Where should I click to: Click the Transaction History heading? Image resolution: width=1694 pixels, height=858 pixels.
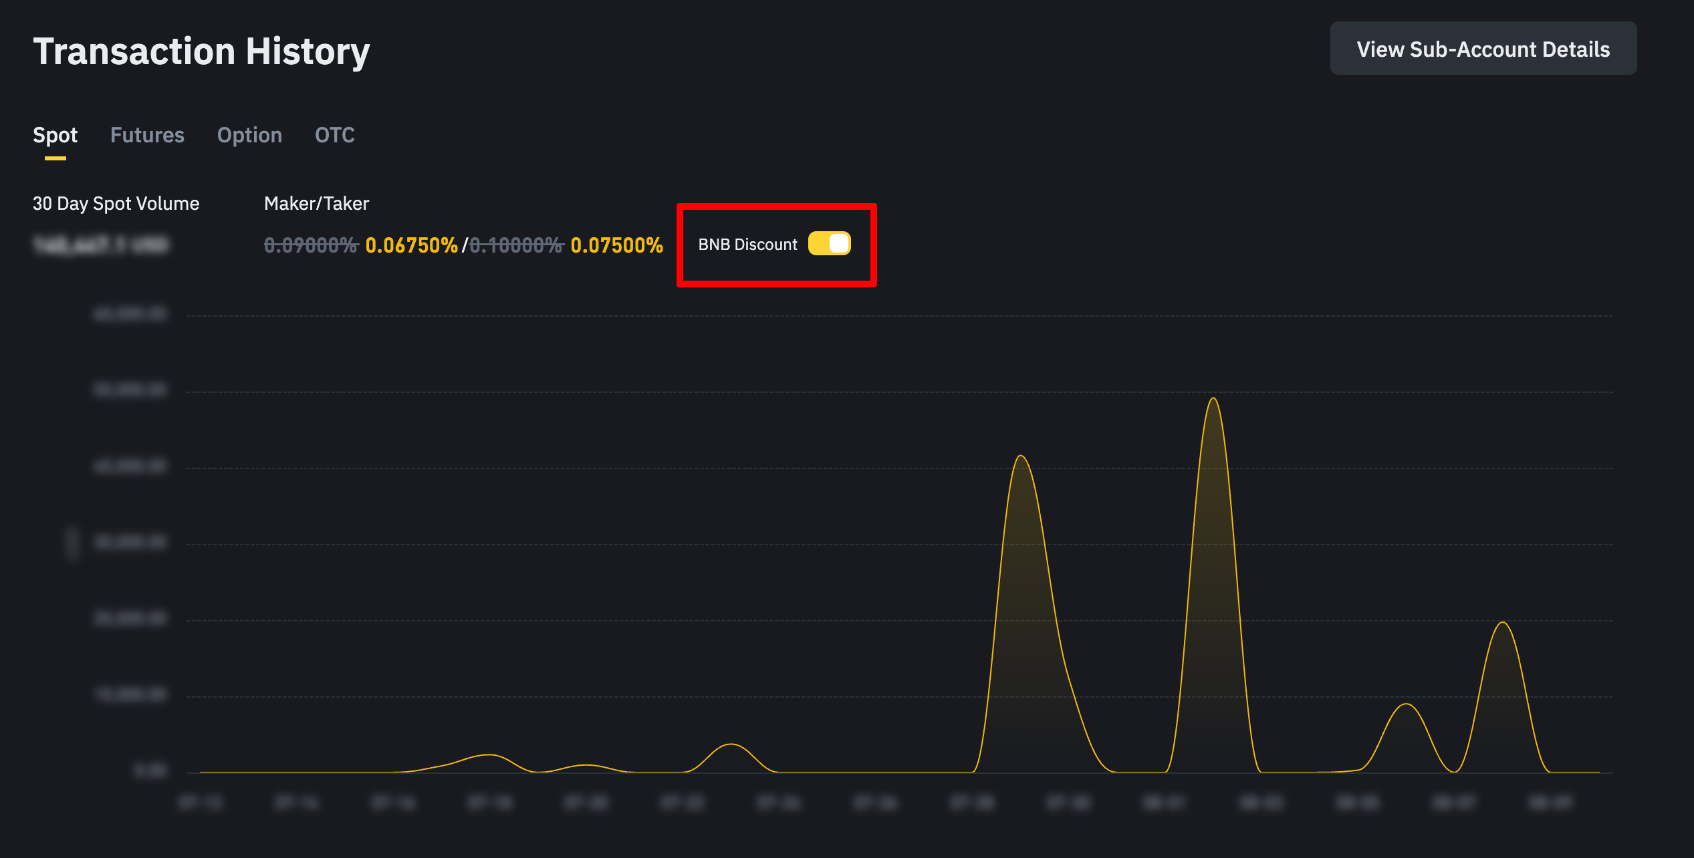tap(201, 51)
